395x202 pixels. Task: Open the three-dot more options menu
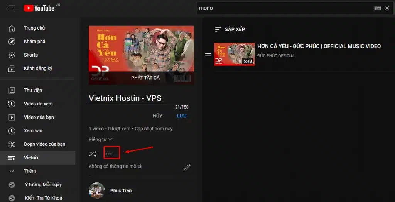109,154
